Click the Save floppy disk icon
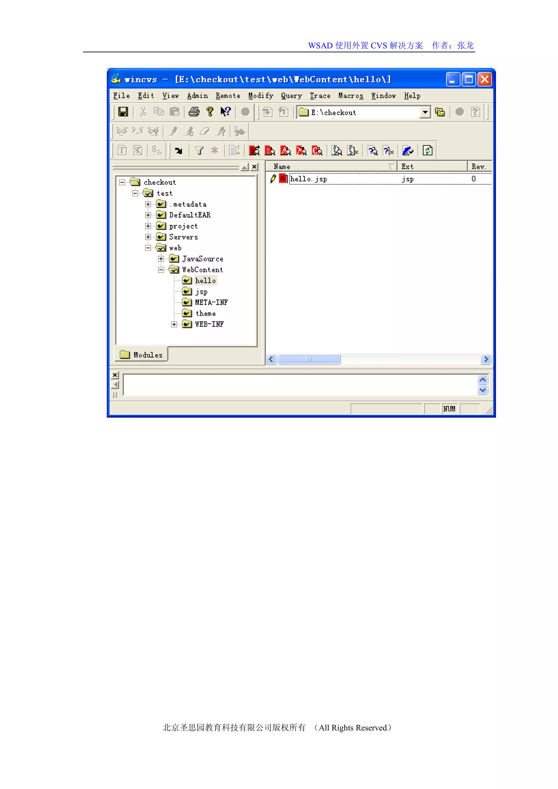This screenshot has width=558, height=789. click(123, 112)
